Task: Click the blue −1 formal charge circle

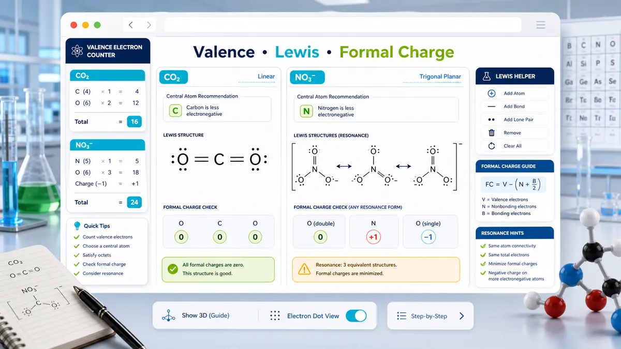Action: point(429,237)
